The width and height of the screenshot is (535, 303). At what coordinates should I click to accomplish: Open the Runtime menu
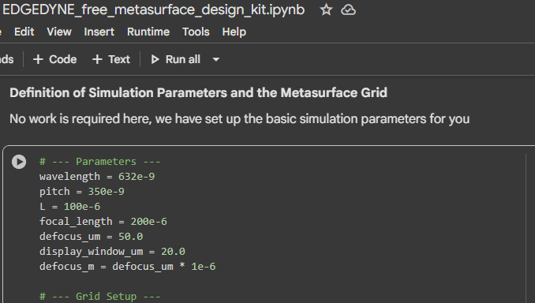[148, 32]
